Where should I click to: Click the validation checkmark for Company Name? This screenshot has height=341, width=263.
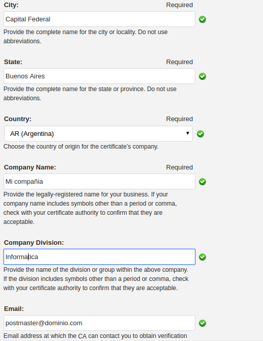[202, 182]
